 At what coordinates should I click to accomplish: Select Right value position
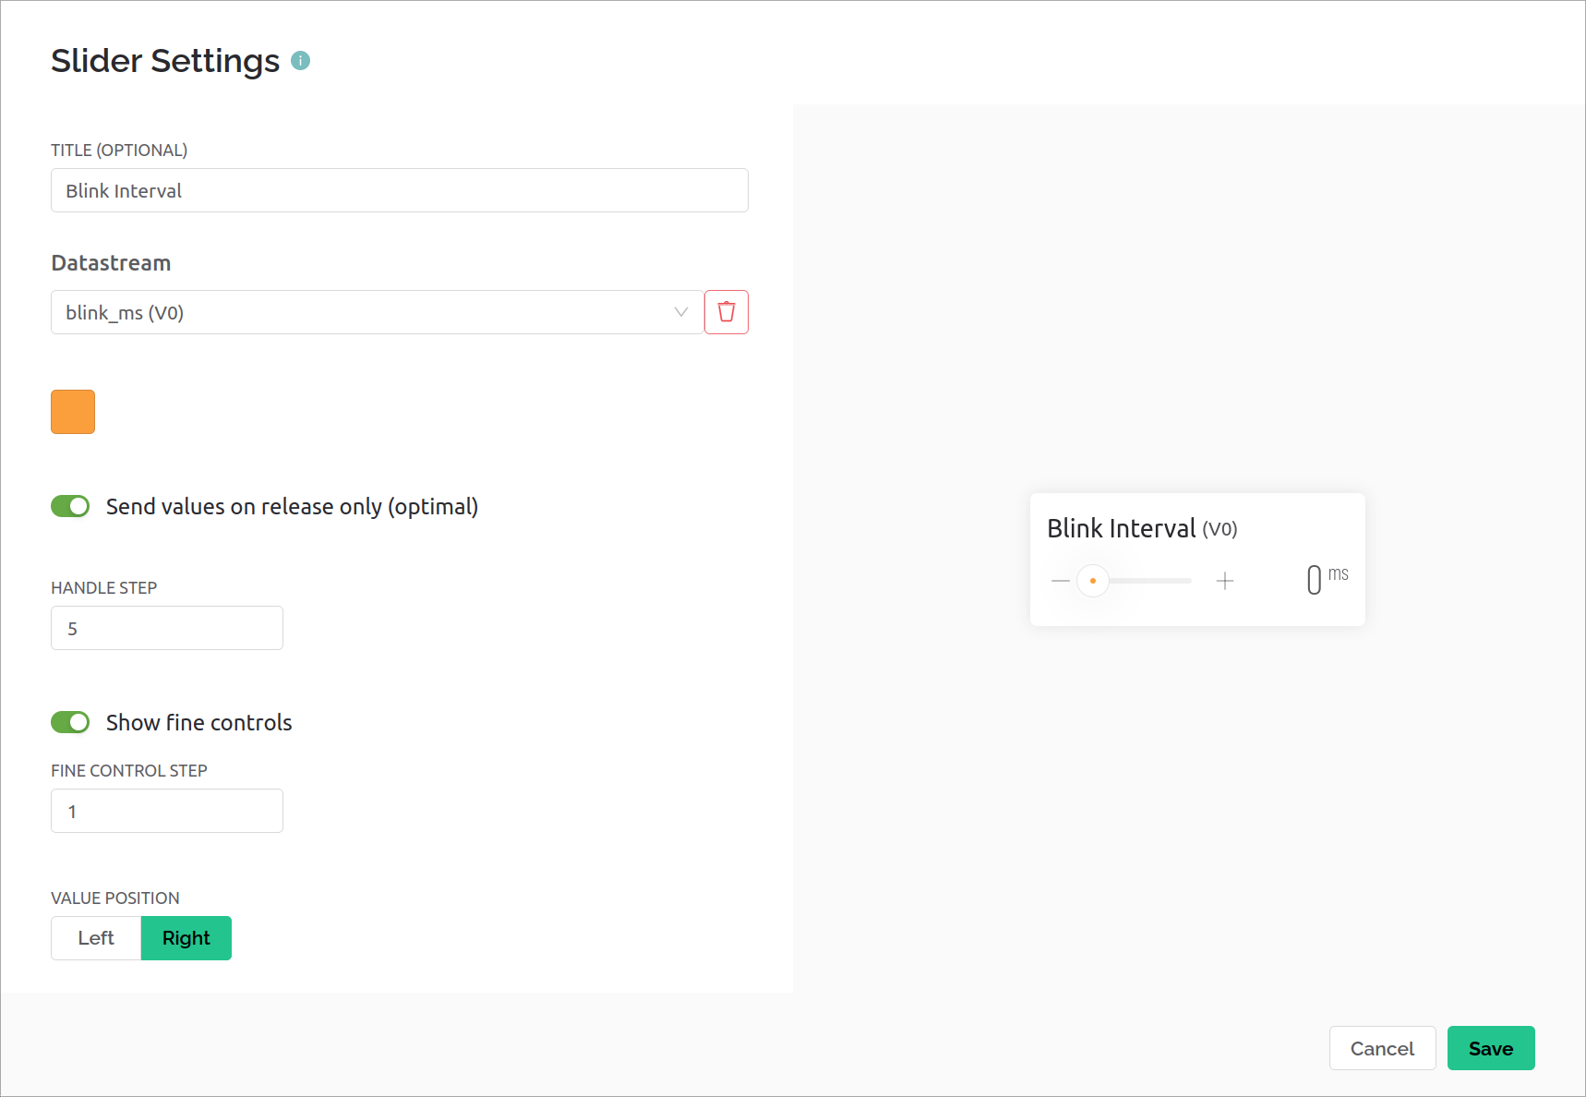point(186,937)
